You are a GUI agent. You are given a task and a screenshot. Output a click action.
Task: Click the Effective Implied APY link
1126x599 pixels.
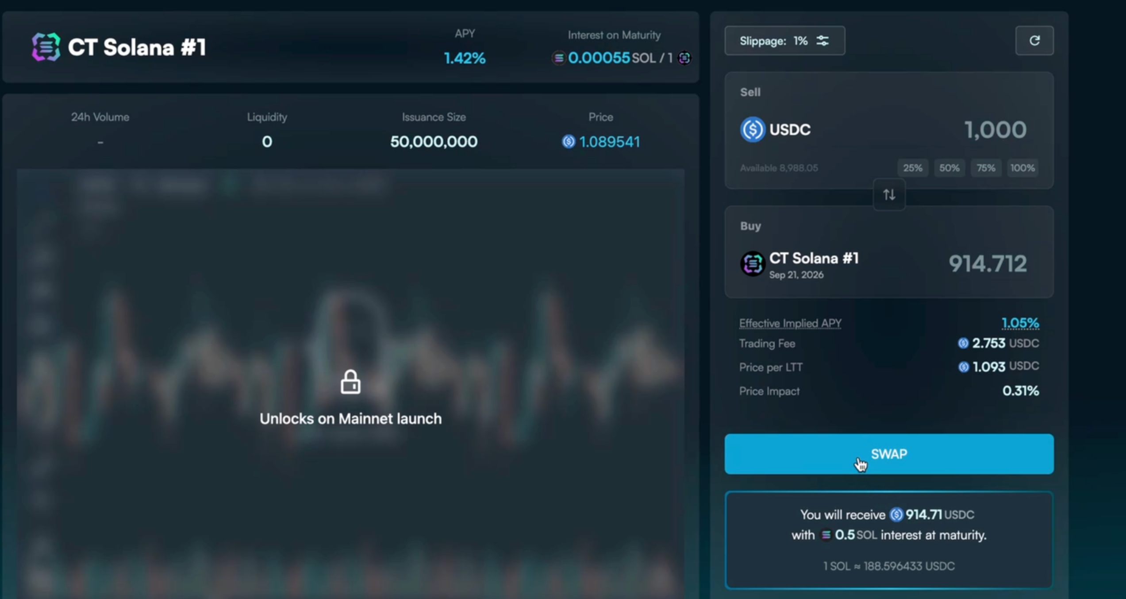pyautogui.click(x=790, y=324)
